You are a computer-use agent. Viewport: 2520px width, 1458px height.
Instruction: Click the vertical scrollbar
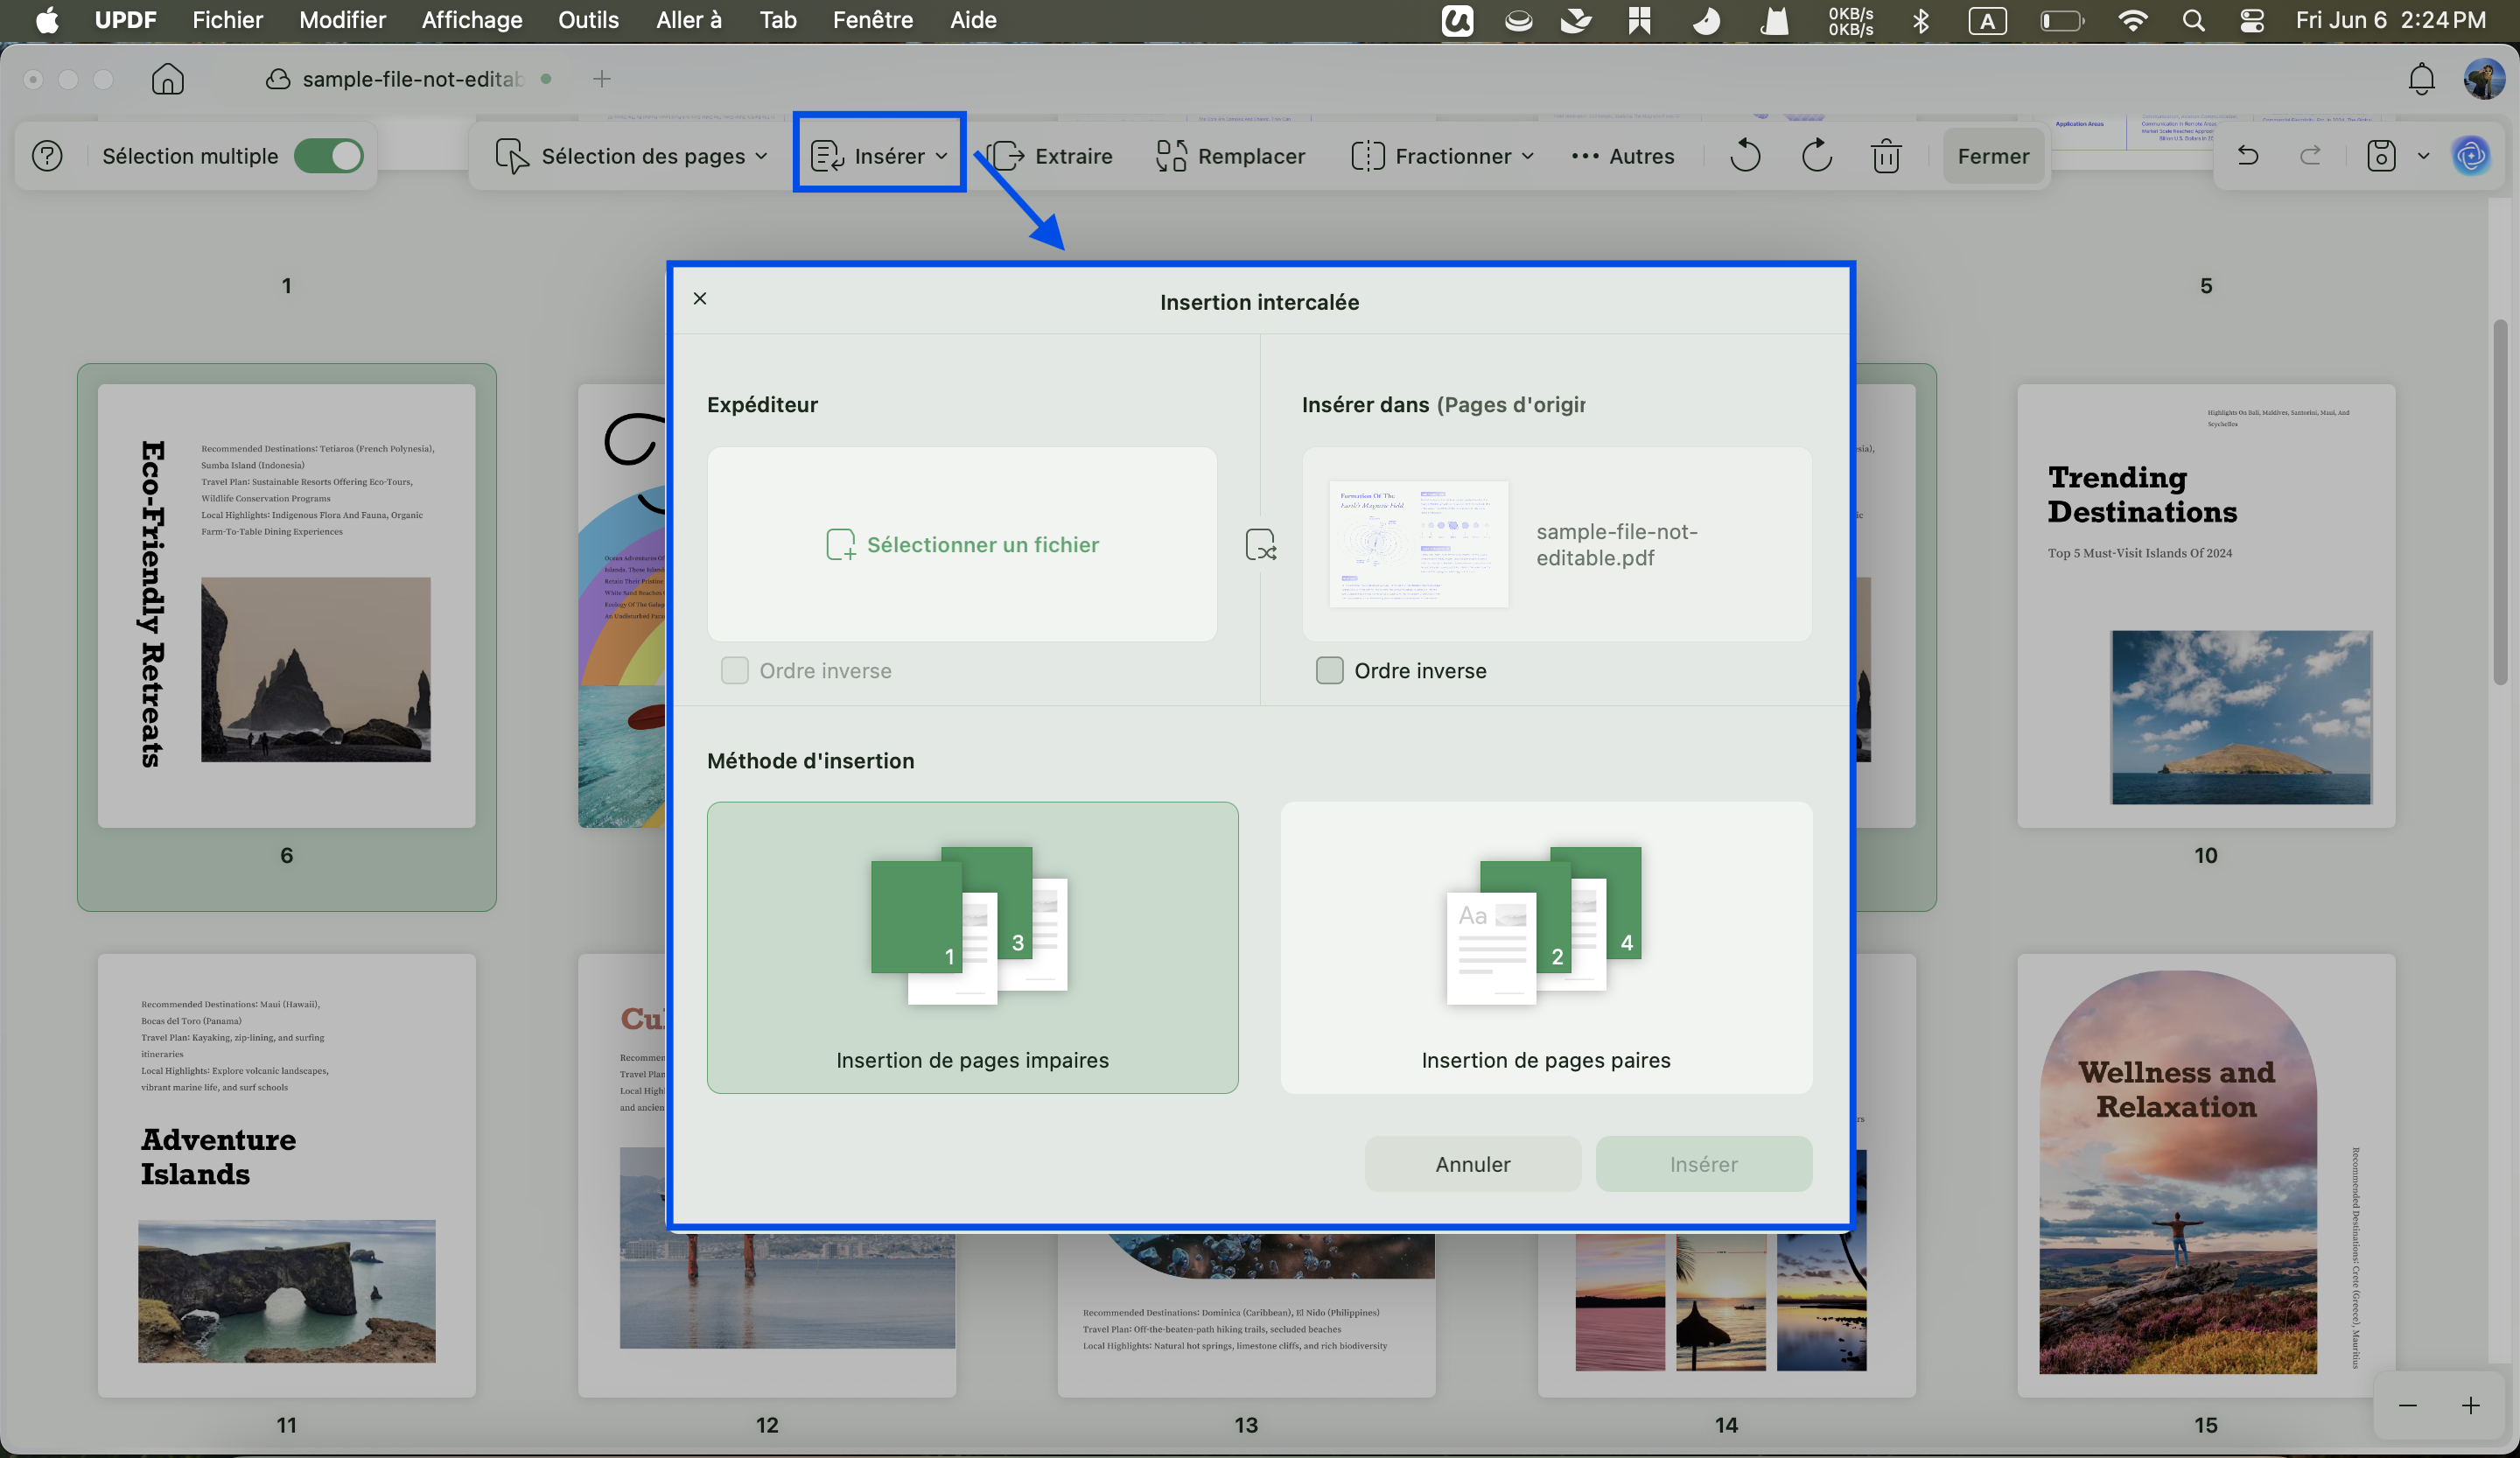[x=2499, y=502]
